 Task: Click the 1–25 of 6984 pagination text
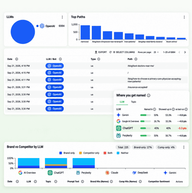[x=169, y=52]
